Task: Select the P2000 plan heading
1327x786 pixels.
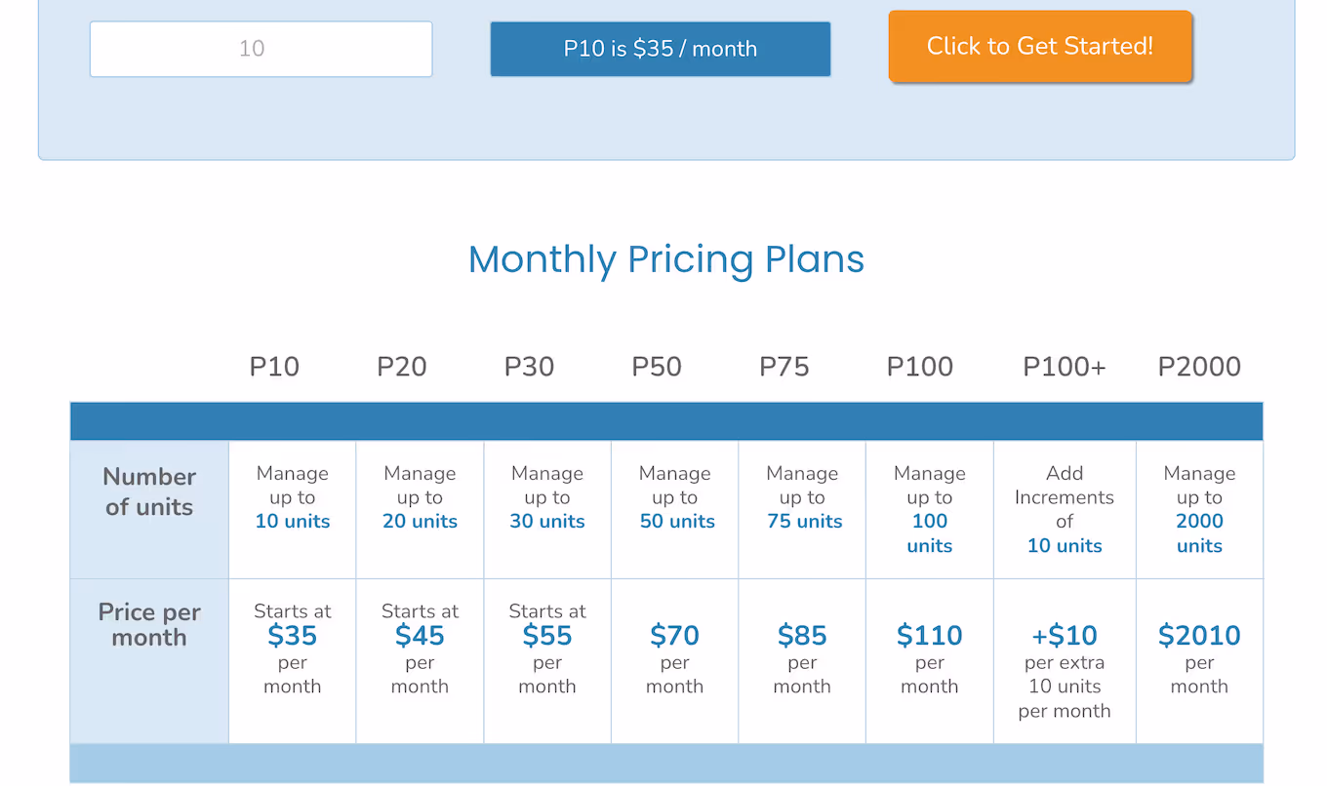Action: (1198, 366)
